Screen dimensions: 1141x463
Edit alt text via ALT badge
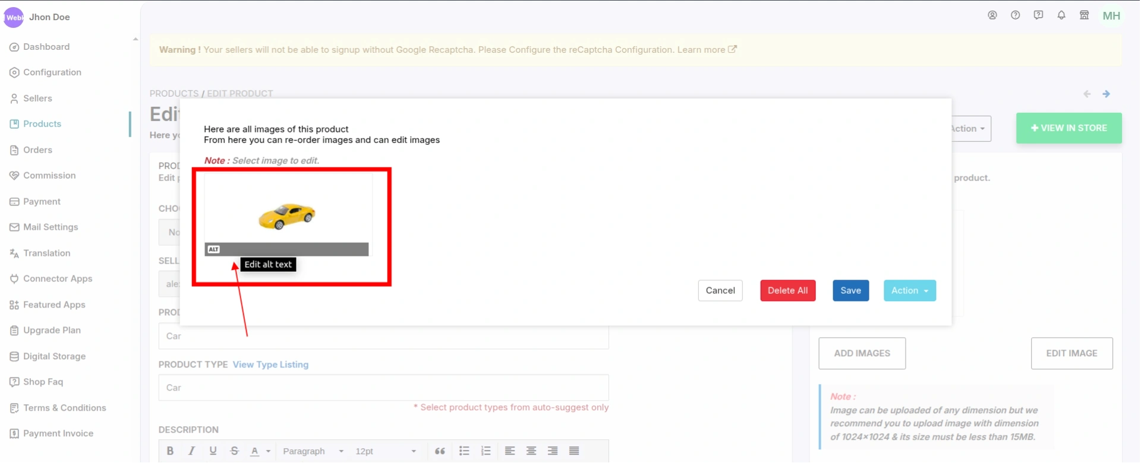coord(214,249)
